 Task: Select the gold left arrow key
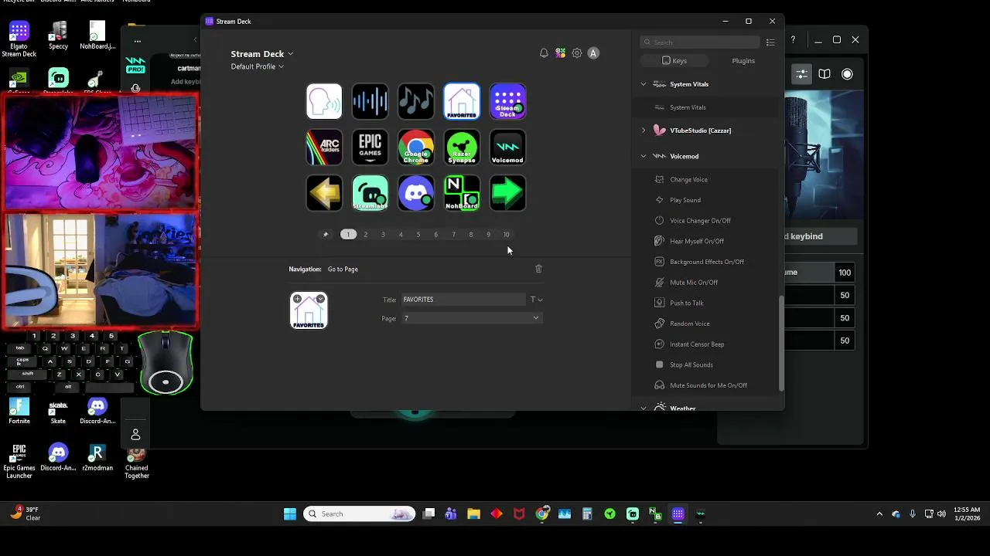tap(324, 193)
